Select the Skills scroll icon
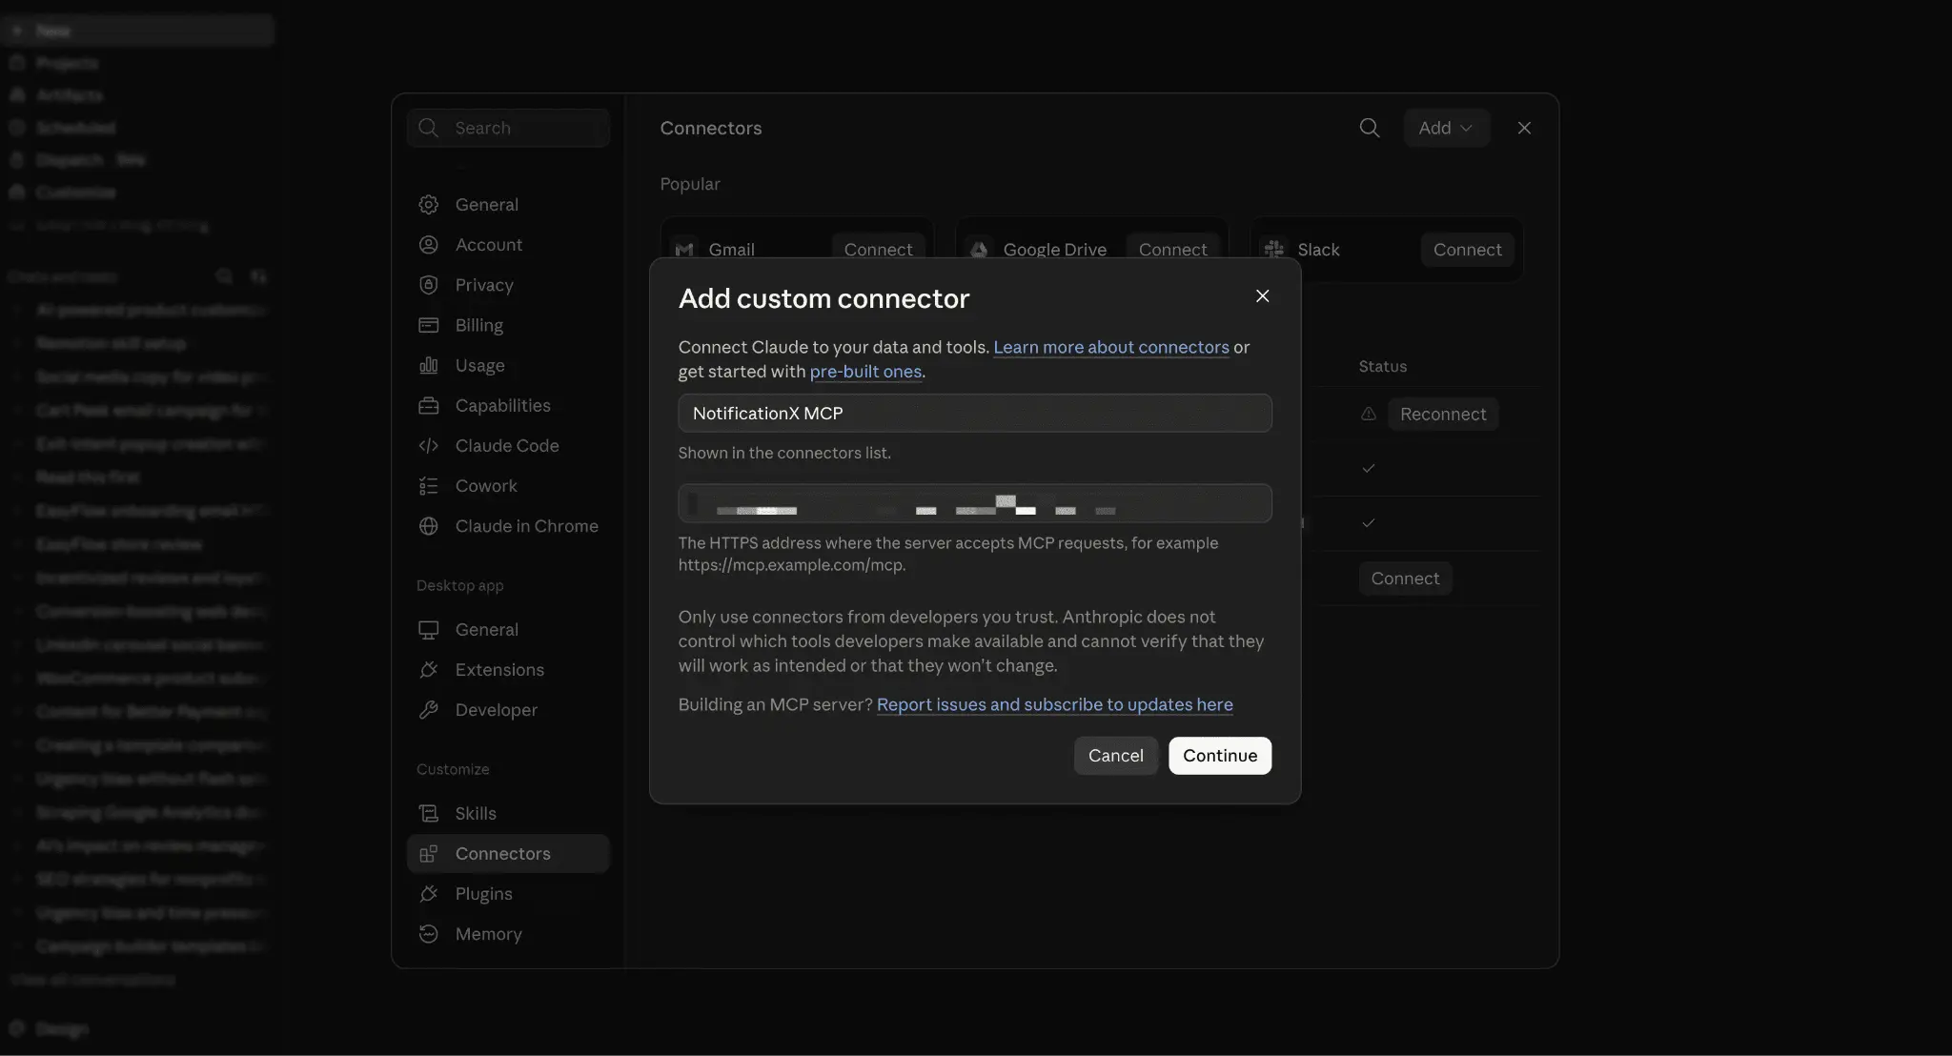Image resolution: width=1952 pixels, height=1056 pixels. (429, 813)
